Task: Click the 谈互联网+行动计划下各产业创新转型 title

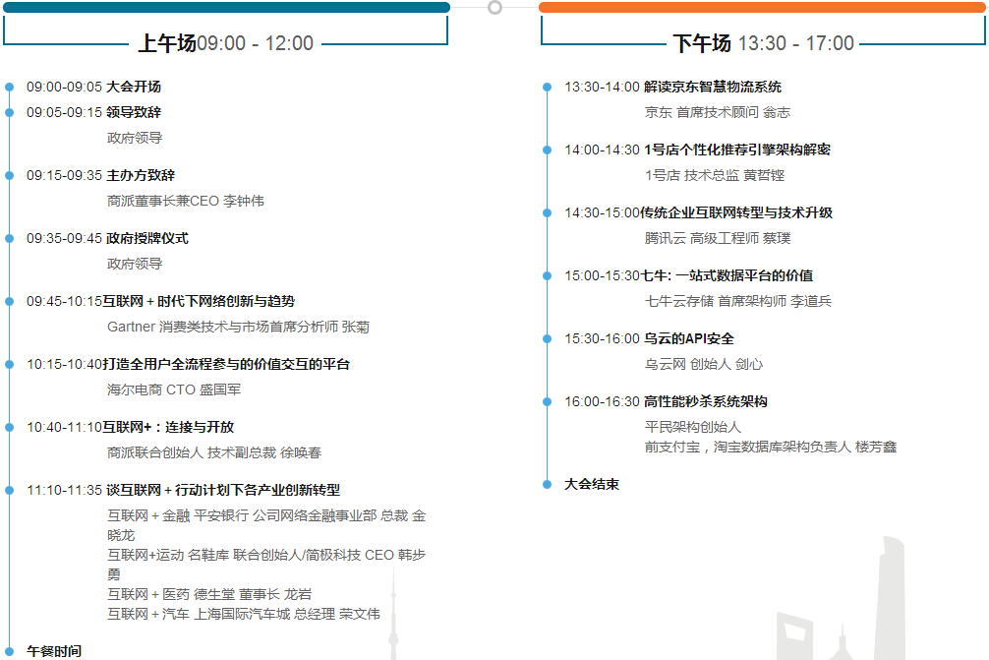Action: coord(223,490)
